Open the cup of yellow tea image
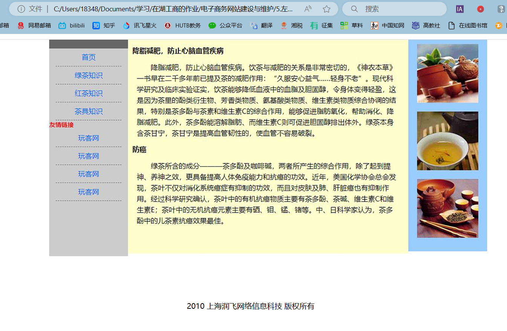This screenshot has height=331, width=507. point(447,141)
